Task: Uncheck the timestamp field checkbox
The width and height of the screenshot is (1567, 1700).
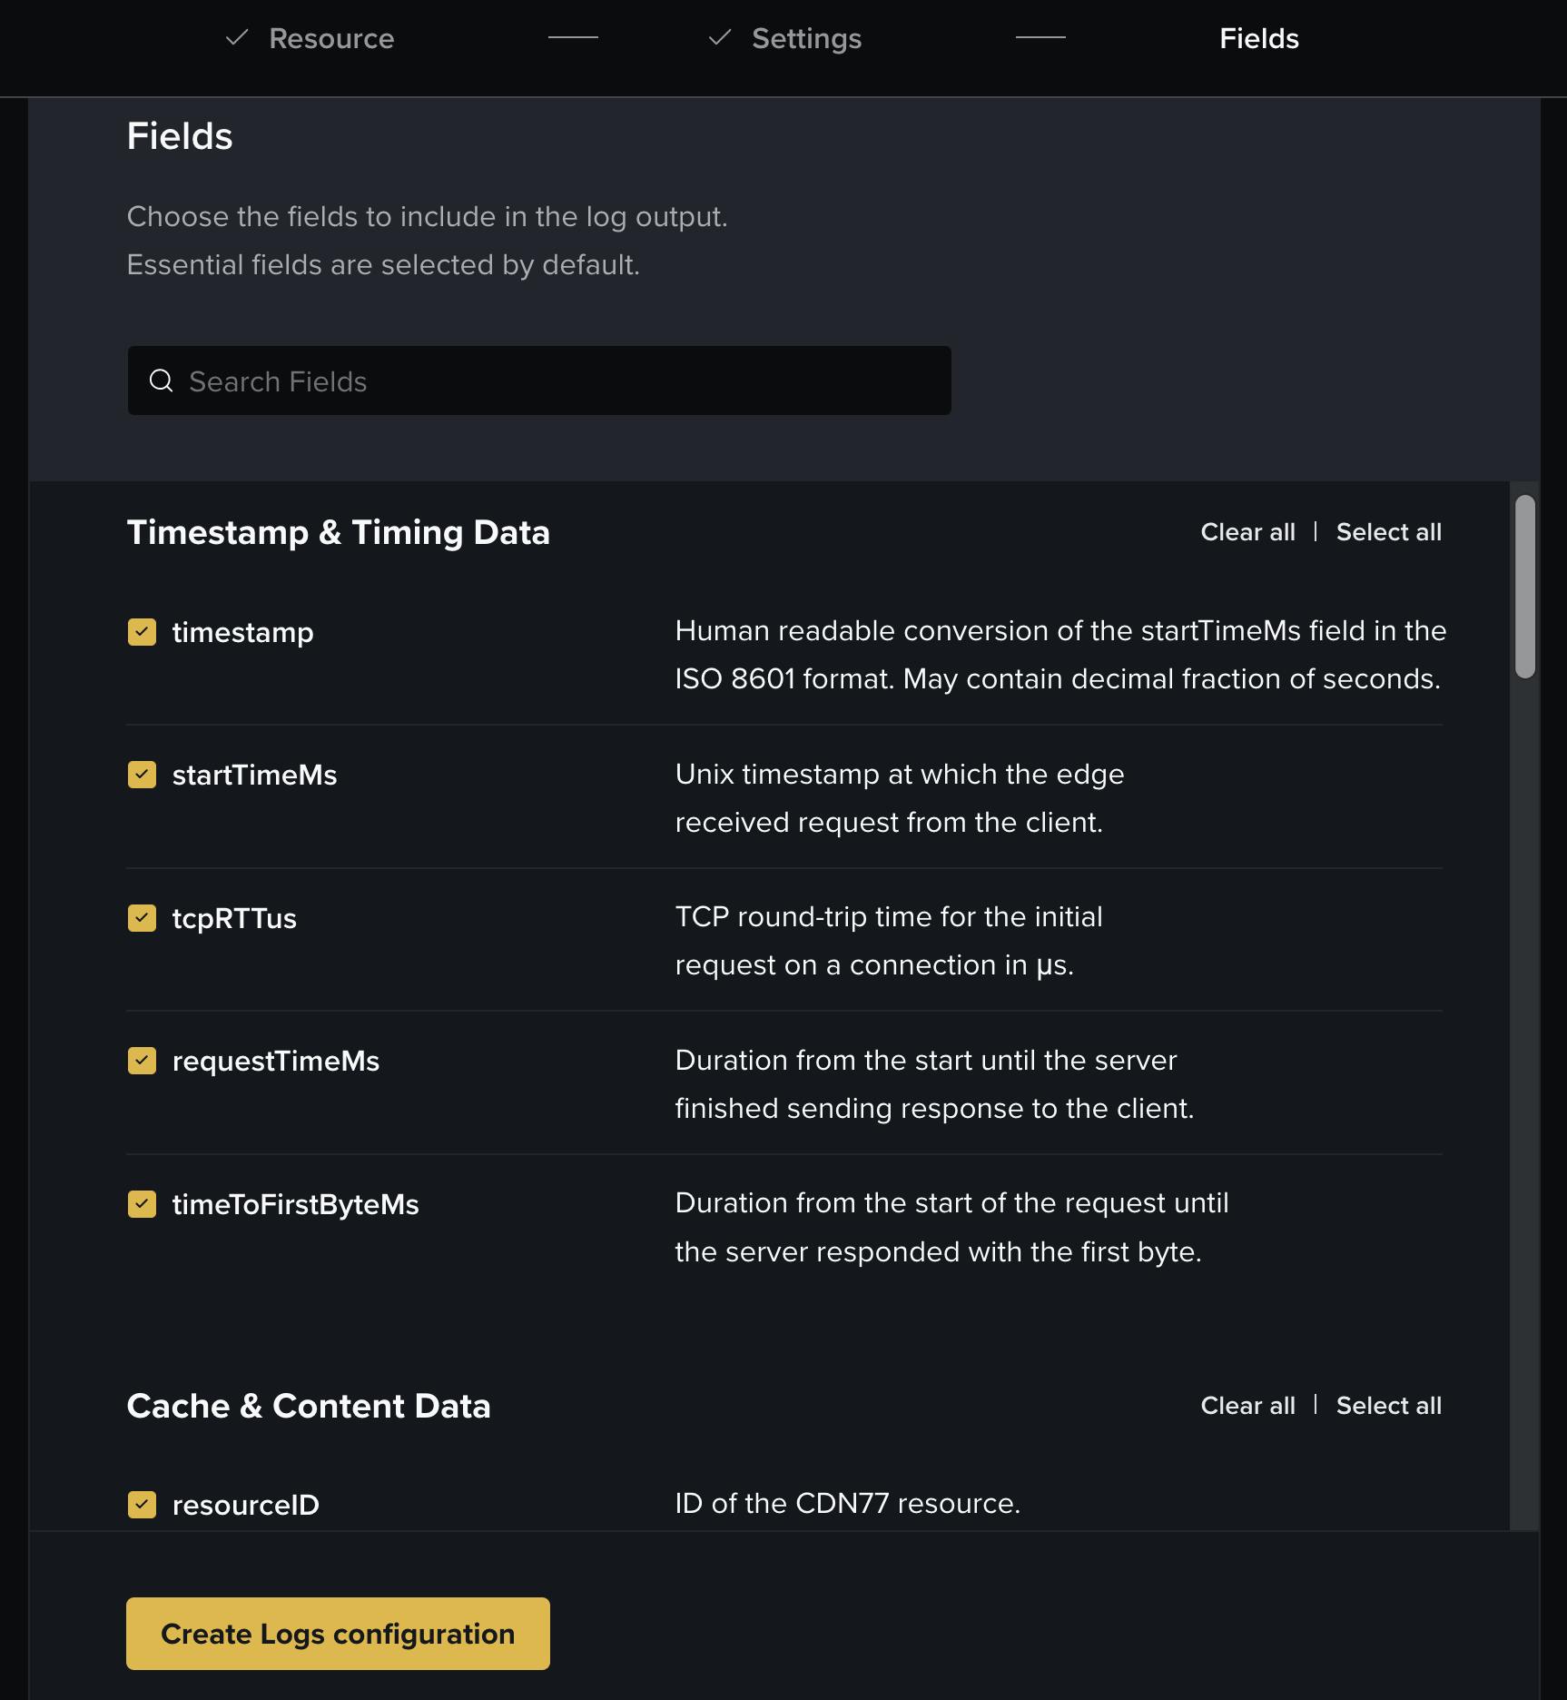Action: point(142,632)
